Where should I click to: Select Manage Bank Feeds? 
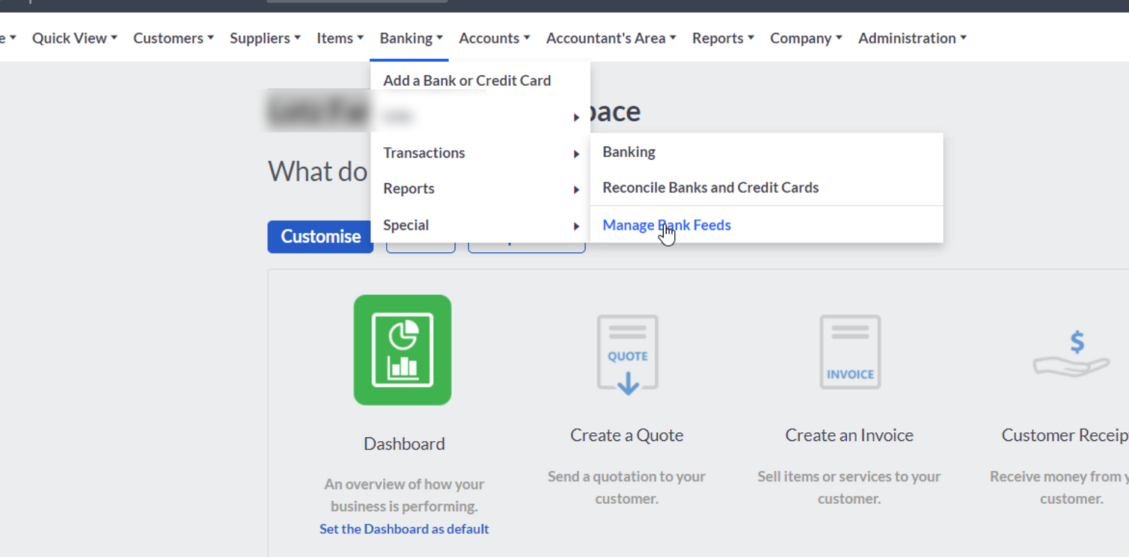pos(666,225)
